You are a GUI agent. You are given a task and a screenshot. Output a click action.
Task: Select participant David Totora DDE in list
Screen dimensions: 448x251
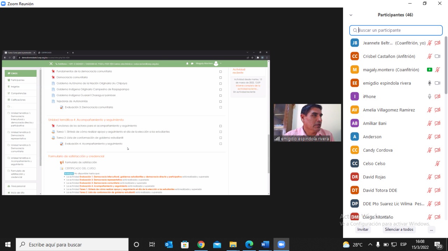pyautogui.click(x=380, y=190)
